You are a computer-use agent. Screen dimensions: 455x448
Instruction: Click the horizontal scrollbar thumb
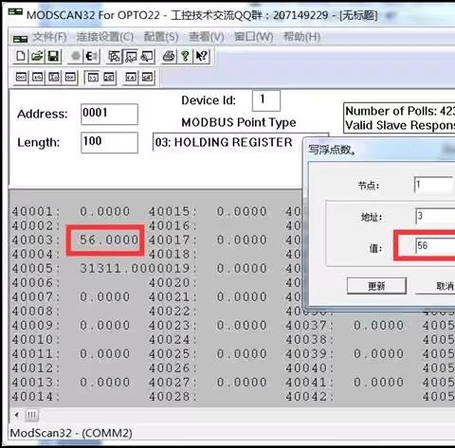(x=31, y=415)
